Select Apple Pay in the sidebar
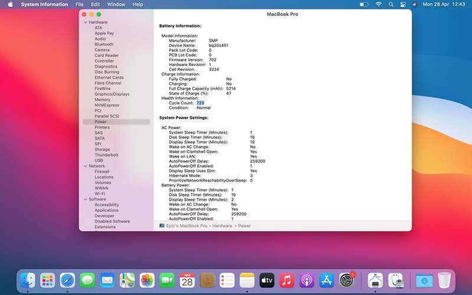 pyautogui.click(x=104, y=34)
